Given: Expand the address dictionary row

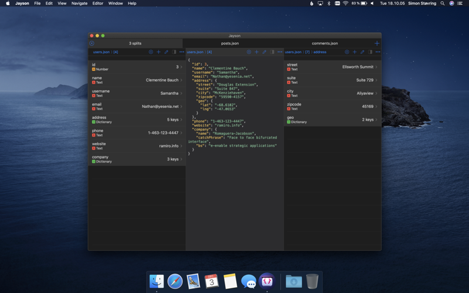Looking at the screenshot, I should pyautogui.click(x=137, y=120).
